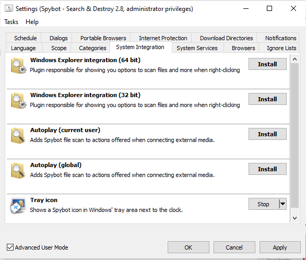Click the Windows Explorer integration (64 bit) icon

tap(19, 66)
